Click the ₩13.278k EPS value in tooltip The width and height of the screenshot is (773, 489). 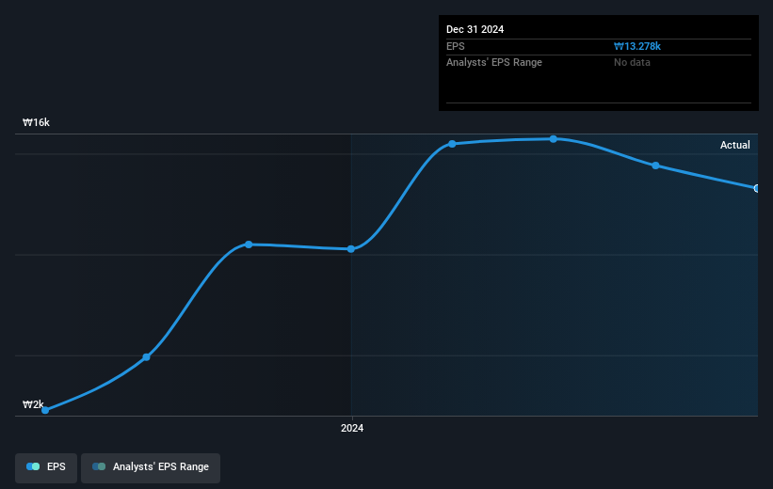636,46
